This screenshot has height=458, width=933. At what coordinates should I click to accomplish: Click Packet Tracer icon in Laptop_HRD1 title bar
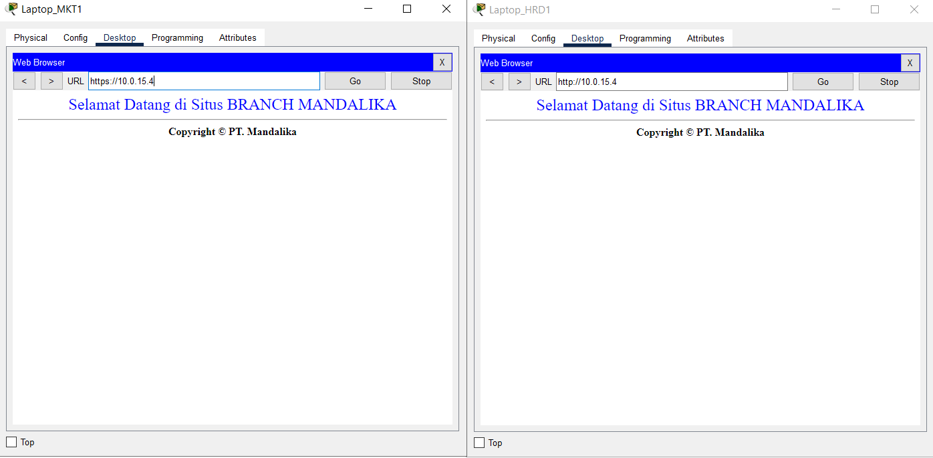coord(479,9)
